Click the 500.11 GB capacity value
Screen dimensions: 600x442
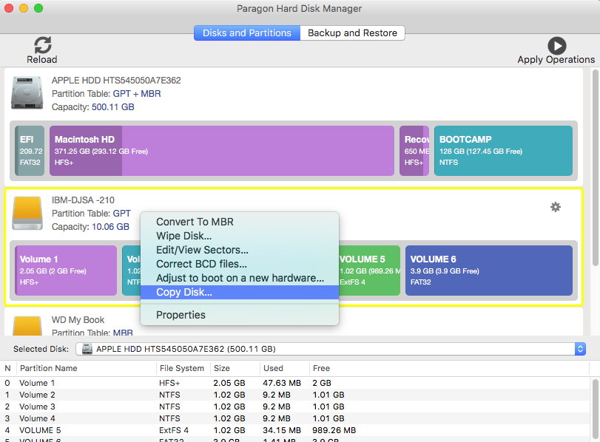point(113,107)
